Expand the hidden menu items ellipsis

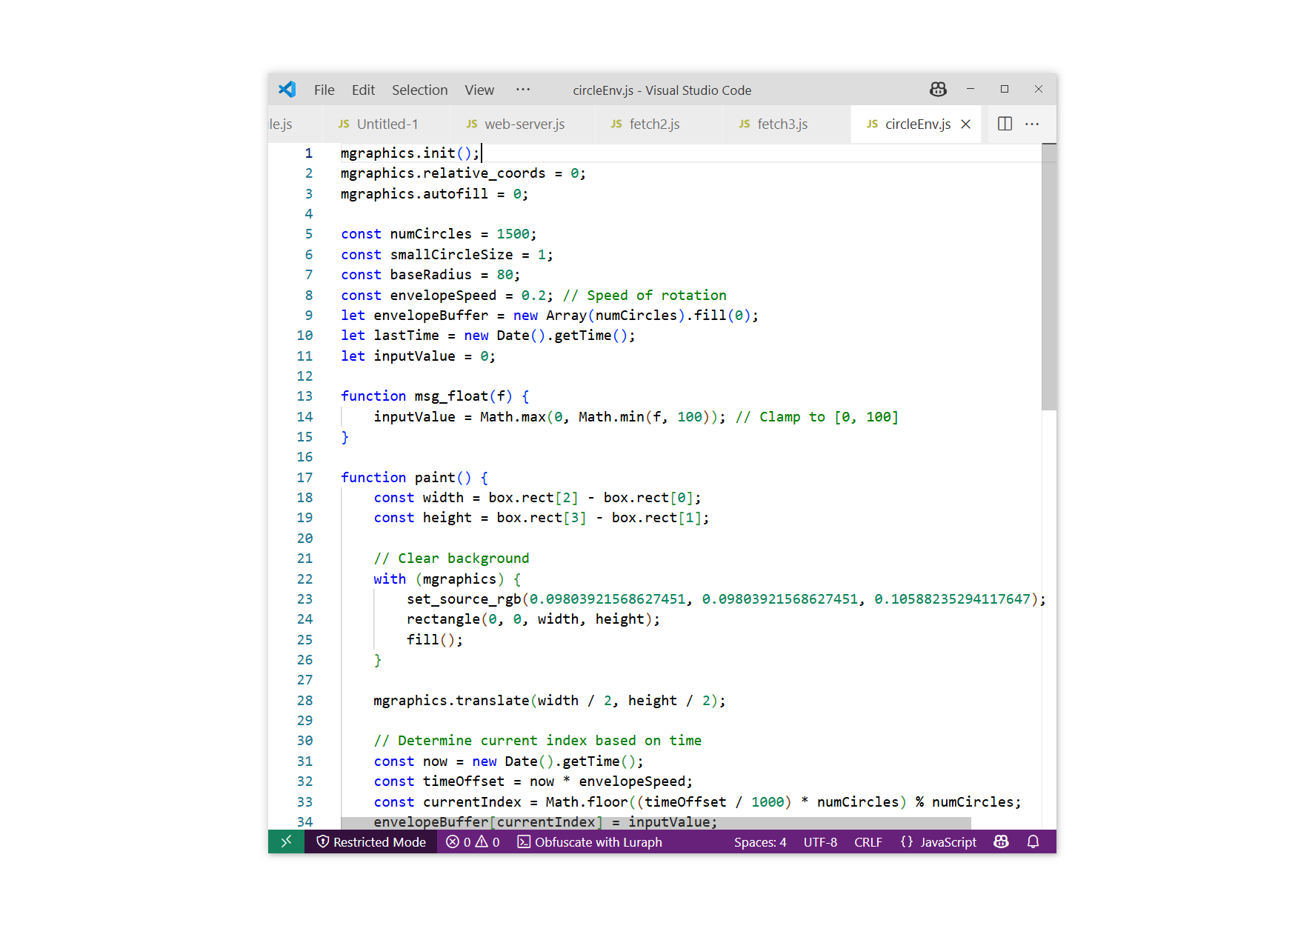click(x=523, y=90)
